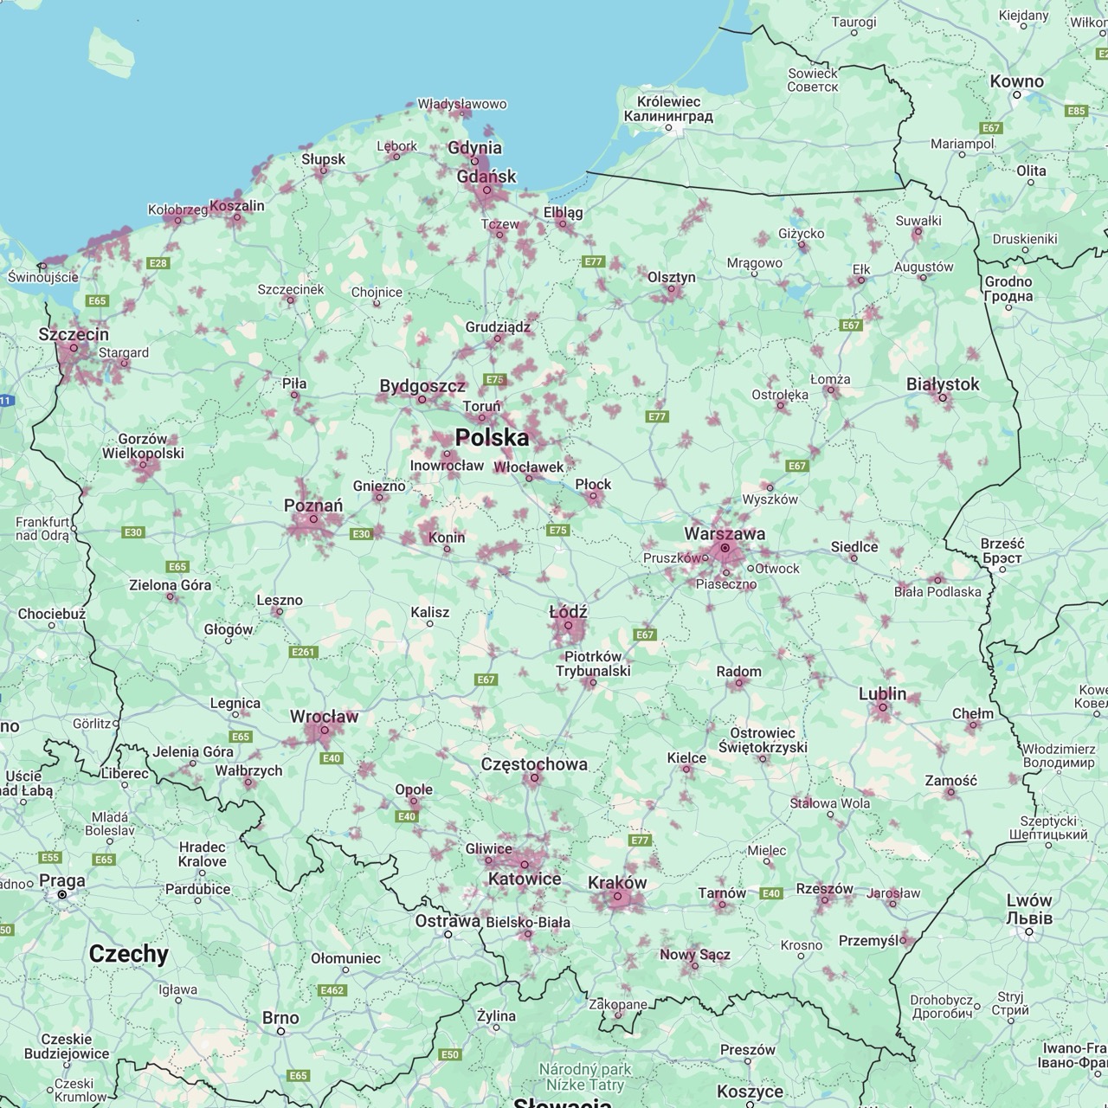Select the Czechy country label
The image size is (1108, 1108).
pos(129,954)
